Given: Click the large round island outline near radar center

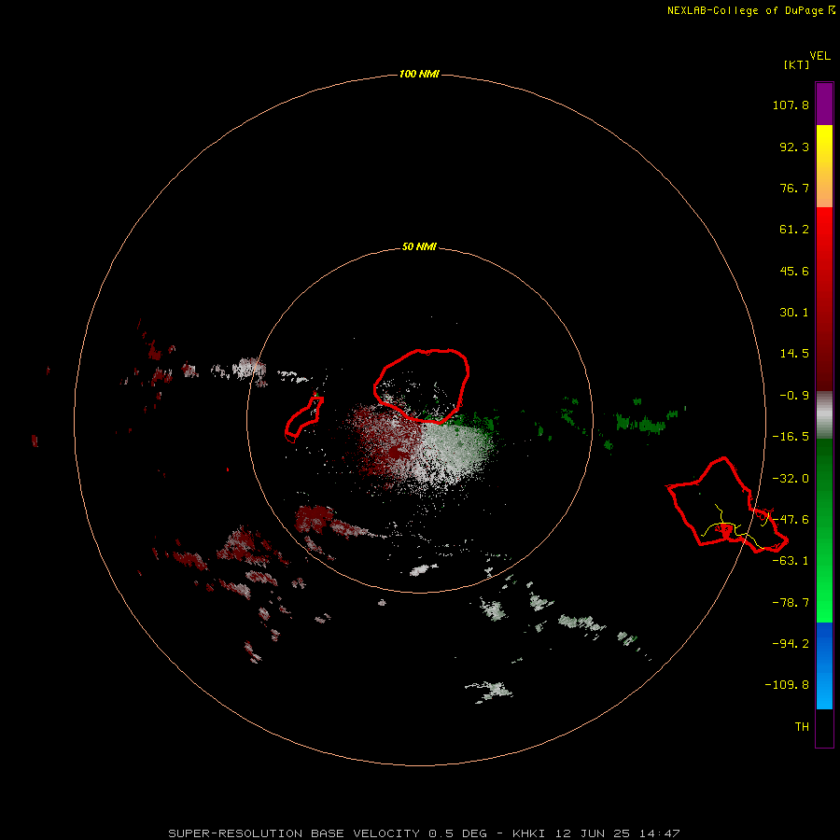Looking at the screenshot, I should tap(422, 386).
